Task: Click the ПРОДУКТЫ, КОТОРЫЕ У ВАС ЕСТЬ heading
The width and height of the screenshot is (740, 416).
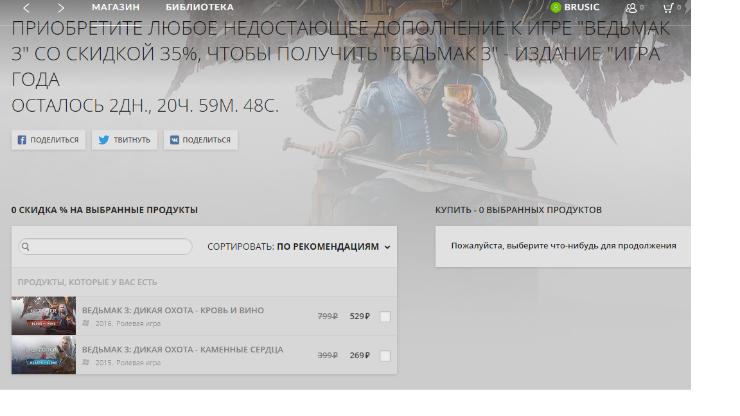Action: (87, 282)
